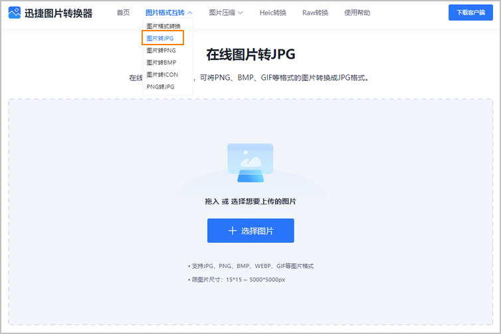Select 图片格式转换 from the dropdown menu
This screenshot has width=501, height=334.
163,26
